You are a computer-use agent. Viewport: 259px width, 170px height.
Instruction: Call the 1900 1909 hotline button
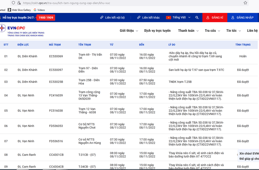tap(46, 18)
